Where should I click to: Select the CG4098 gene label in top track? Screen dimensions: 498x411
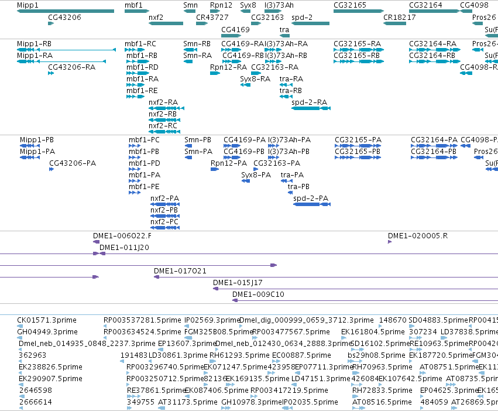pyautogui.click(x=474, y=5)
